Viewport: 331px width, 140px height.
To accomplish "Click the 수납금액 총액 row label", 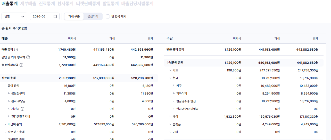I will coord(175,62).
